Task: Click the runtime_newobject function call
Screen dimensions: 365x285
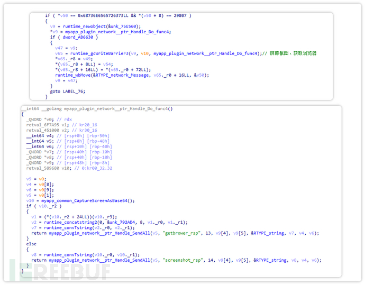Action: 80,26
